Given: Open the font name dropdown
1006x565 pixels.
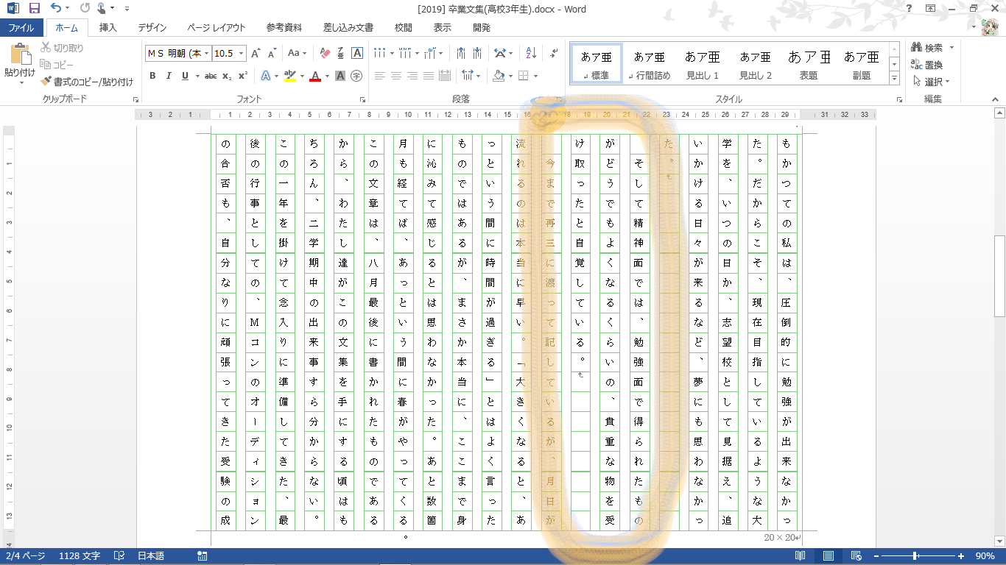Looking at the screenshot, I should click(x=207, y=53).
